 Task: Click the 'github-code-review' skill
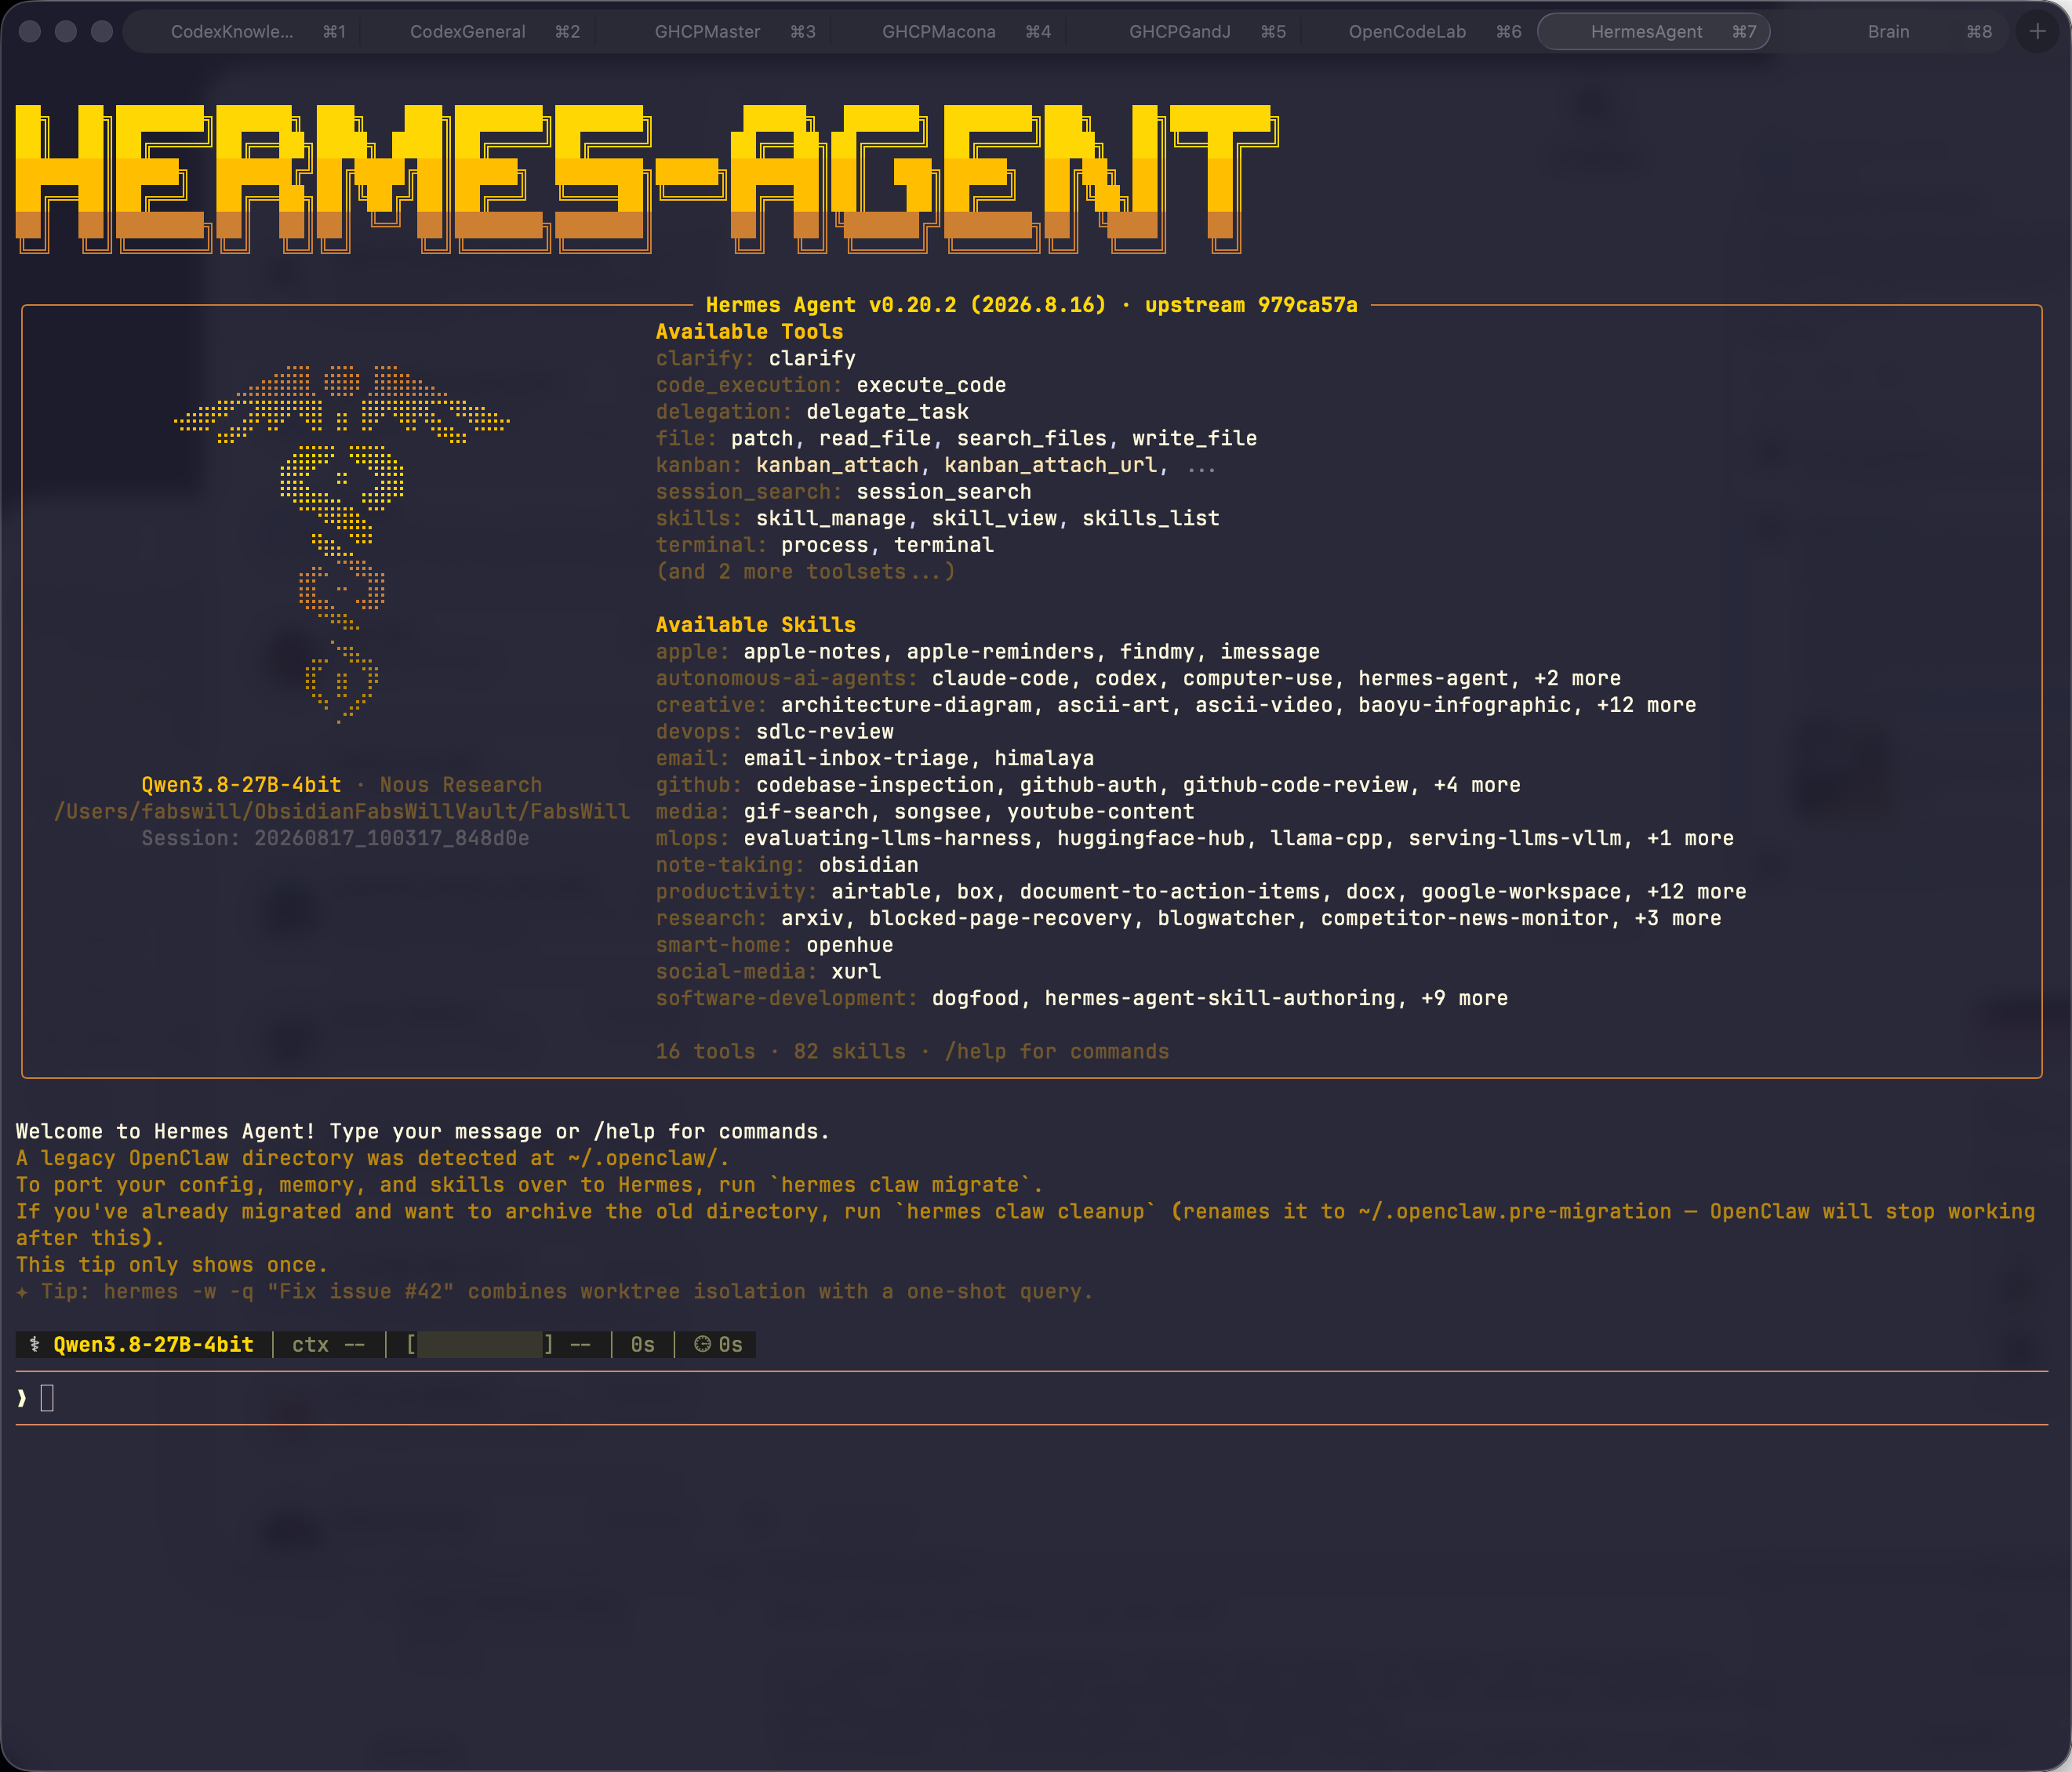tap(1295, 785)
